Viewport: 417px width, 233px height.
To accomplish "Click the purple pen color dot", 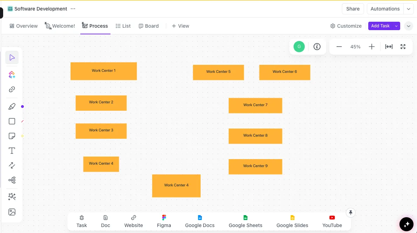I will pyautogui.click(x=22, y=107).
